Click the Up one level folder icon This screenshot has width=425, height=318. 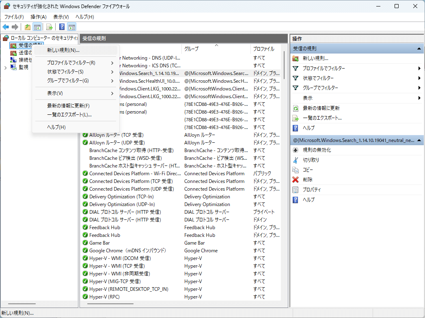[x=27, y=27]
